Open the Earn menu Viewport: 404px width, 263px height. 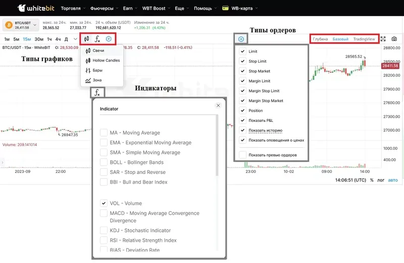click(130, 8)
